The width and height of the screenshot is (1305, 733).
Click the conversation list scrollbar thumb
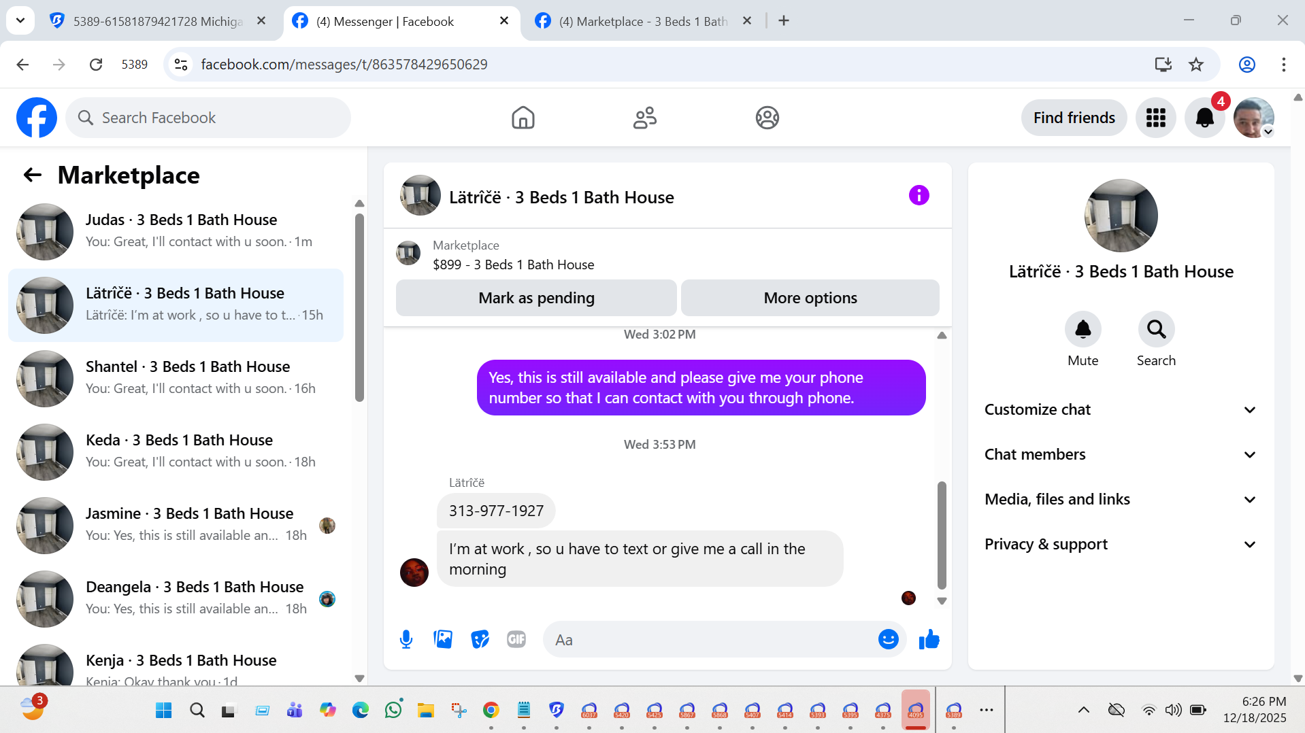click(x=359, y=307)
